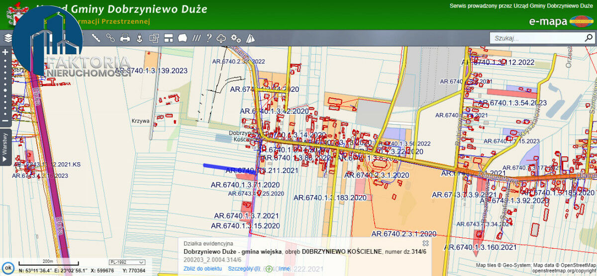Click the cloud download icon
The image size is (597, 276).
click(x=221, y=38)
